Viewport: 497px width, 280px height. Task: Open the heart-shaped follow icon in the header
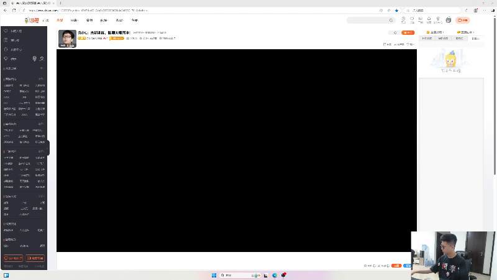click(x=412, y=20)
